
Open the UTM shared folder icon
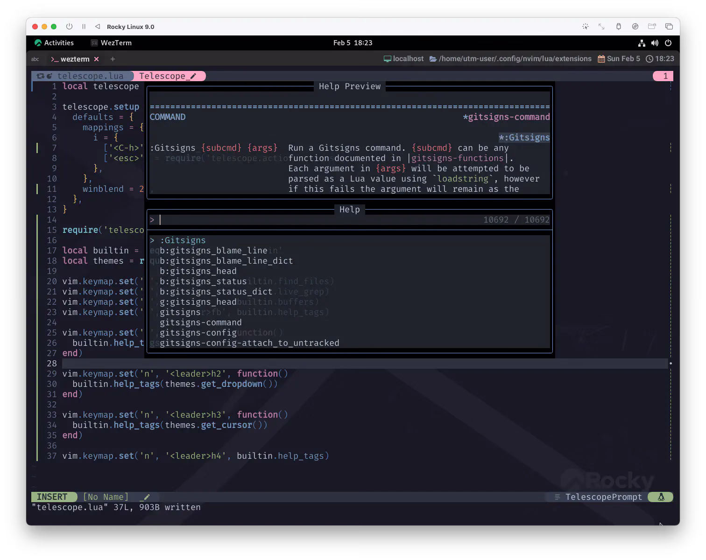(x=652, y=27)
